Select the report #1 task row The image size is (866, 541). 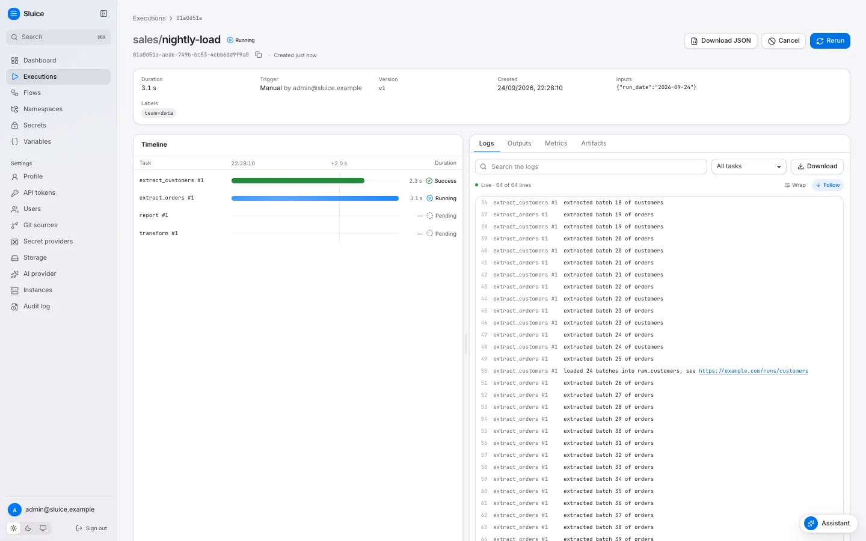(x=298, y=215)
